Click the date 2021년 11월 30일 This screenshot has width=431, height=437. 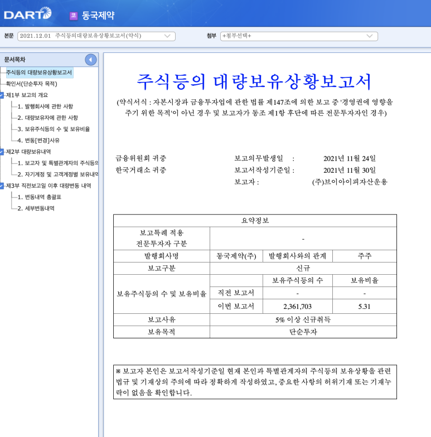coord(349,171)
